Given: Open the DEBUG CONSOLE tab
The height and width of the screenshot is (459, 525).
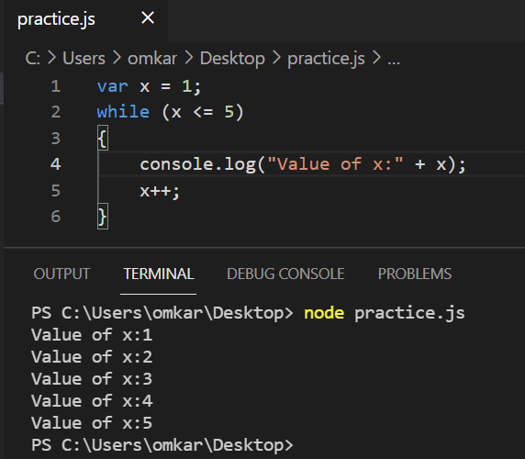Looking at the screenshot, I should click(285, 274).
